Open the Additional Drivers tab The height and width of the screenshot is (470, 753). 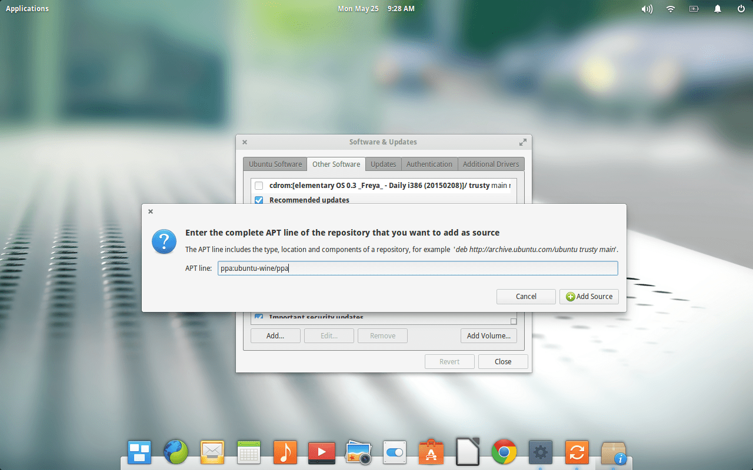coord(491,164)
